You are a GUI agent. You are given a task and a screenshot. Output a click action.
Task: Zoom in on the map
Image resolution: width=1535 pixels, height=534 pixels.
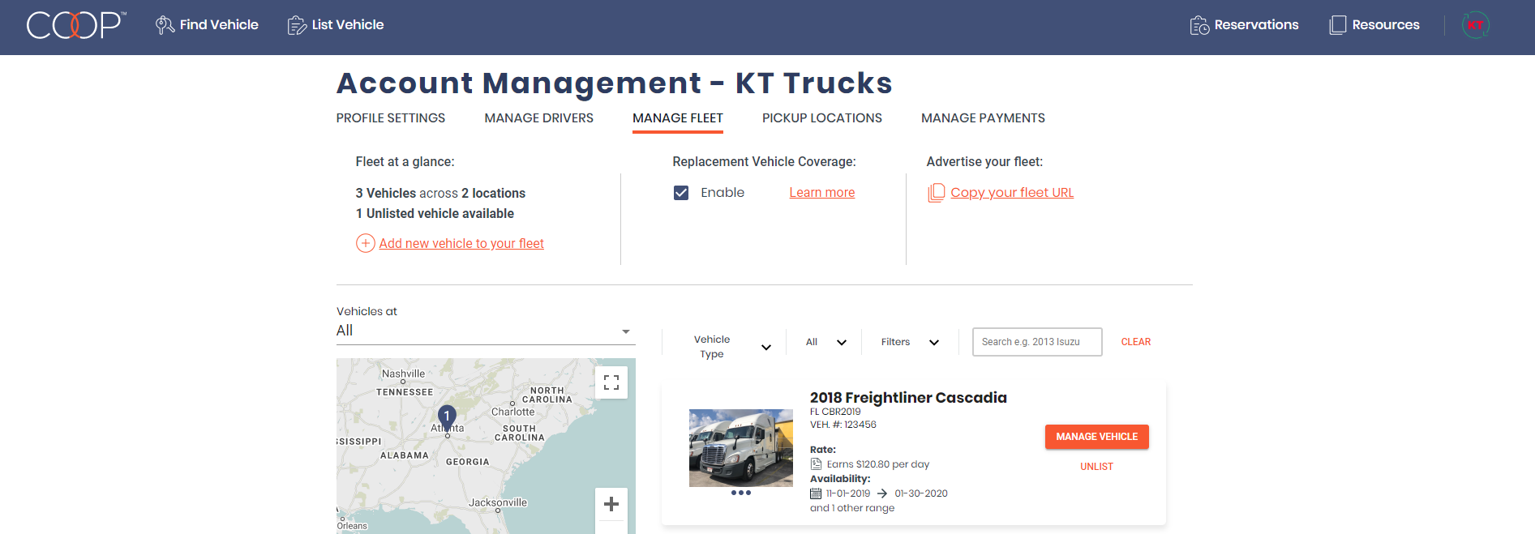pos(611,504)
